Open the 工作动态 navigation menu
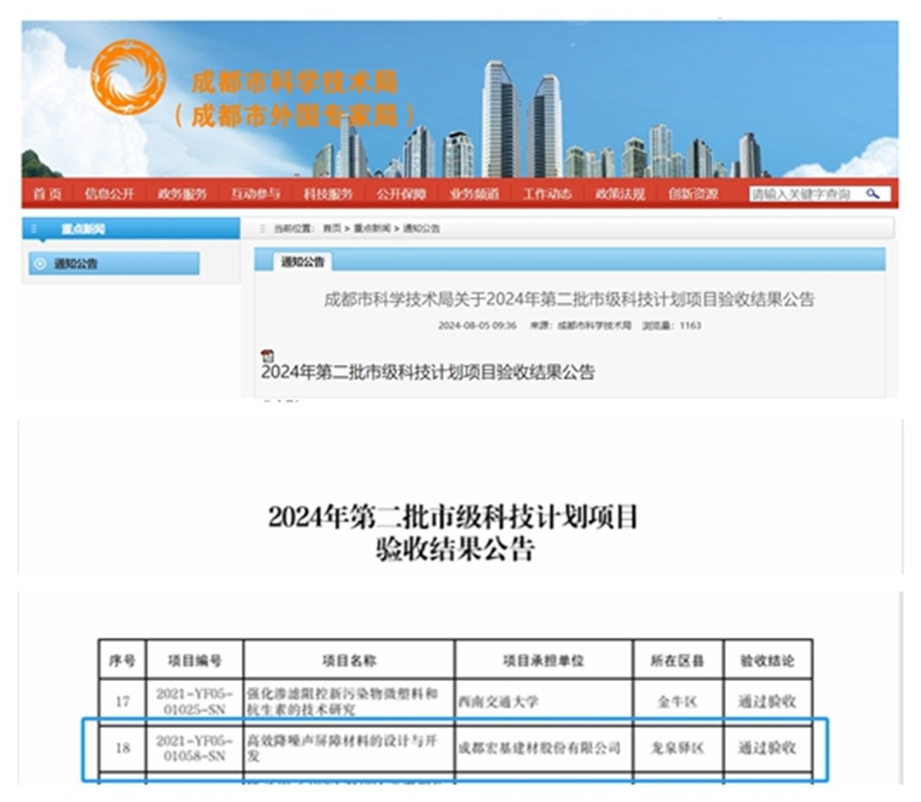Image resolution: width=921 pixels, height=802 pixels. coord(547,194)
